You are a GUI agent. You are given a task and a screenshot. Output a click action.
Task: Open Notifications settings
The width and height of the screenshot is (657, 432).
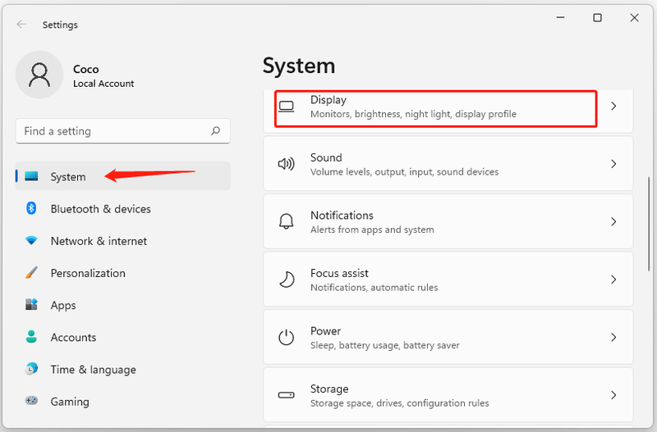(x=448, y=221)
